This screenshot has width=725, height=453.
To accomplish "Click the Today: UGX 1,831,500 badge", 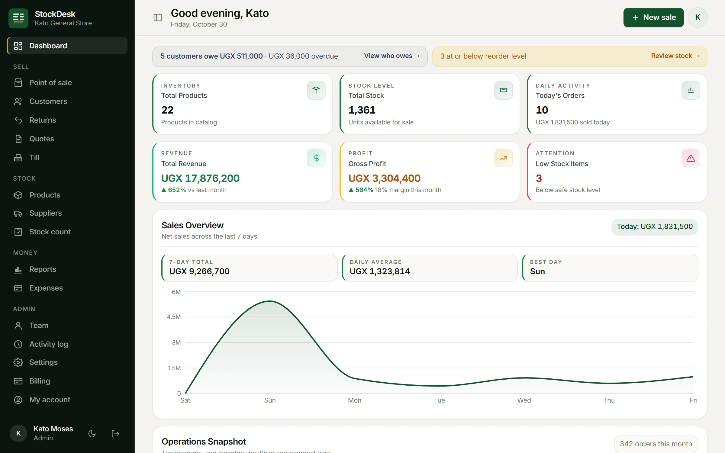I will 655,227.
